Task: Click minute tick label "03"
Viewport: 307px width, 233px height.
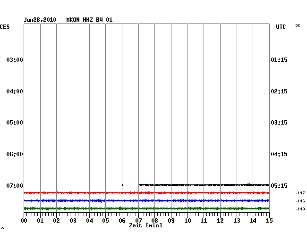Action: tap(73, 221)
